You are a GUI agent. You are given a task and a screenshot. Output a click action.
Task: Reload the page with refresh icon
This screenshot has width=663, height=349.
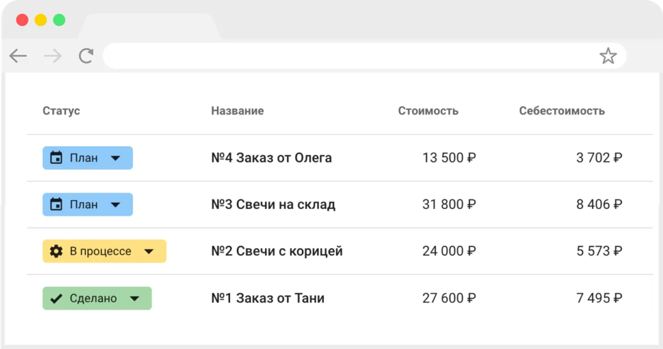click(x=86, y=56)
